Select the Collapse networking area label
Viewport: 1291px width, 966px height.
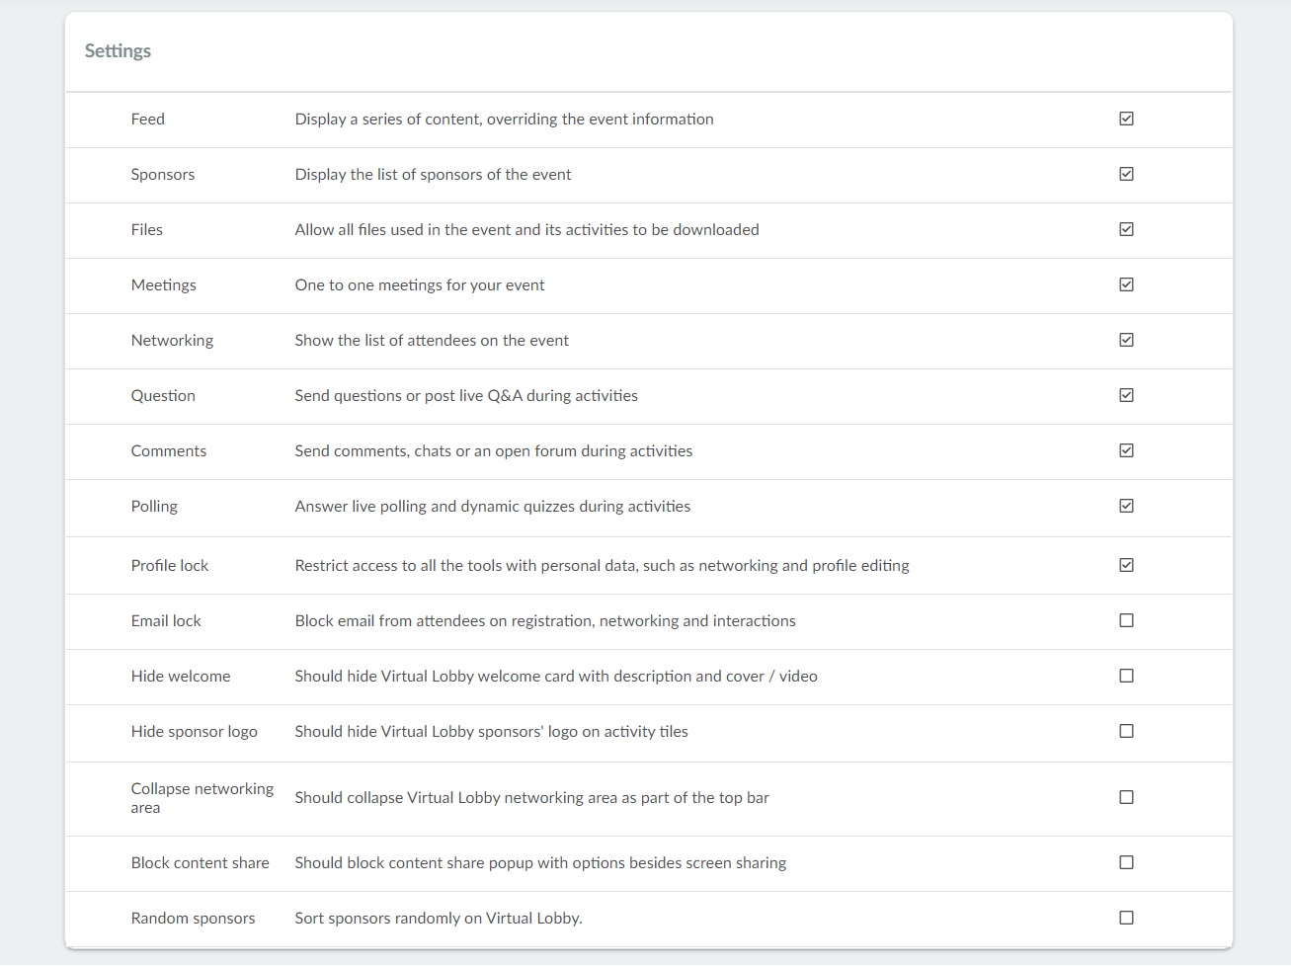coord(202,798)
